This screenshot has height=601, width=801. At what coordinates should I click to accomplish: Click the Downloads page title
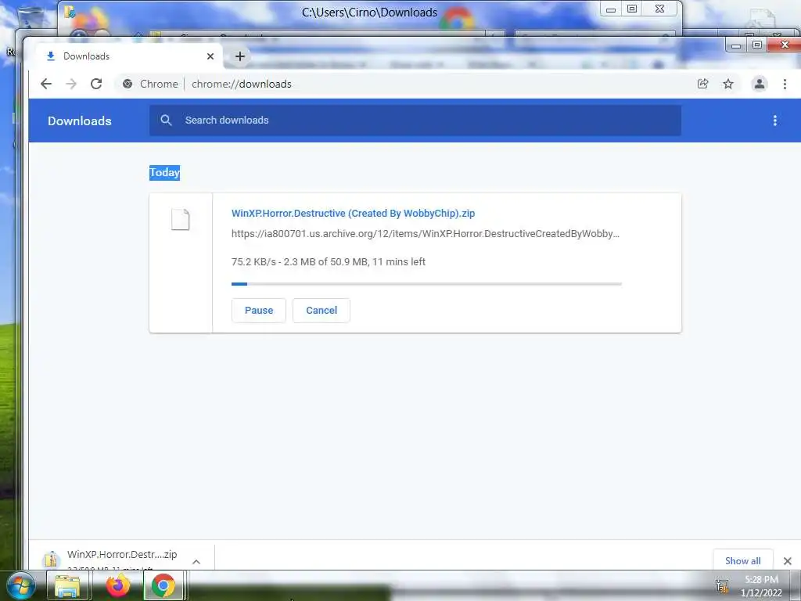point(80,121)
